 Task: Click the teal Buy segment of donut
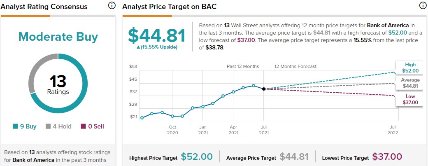[x=83, y=97]
